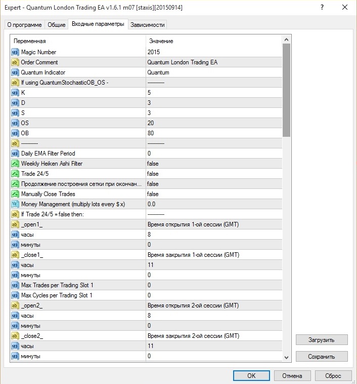
Task: Click the integer icon beside Max Cycles per Trading Slot 1
Action: [15, 295]
